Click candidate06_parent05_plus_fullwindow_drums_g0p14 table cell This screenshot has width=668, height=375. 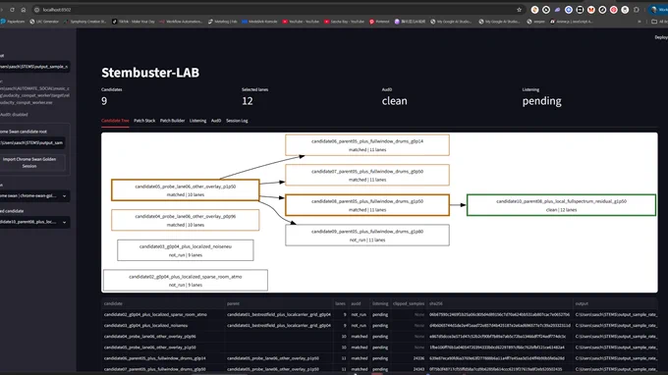click(163, 358)
